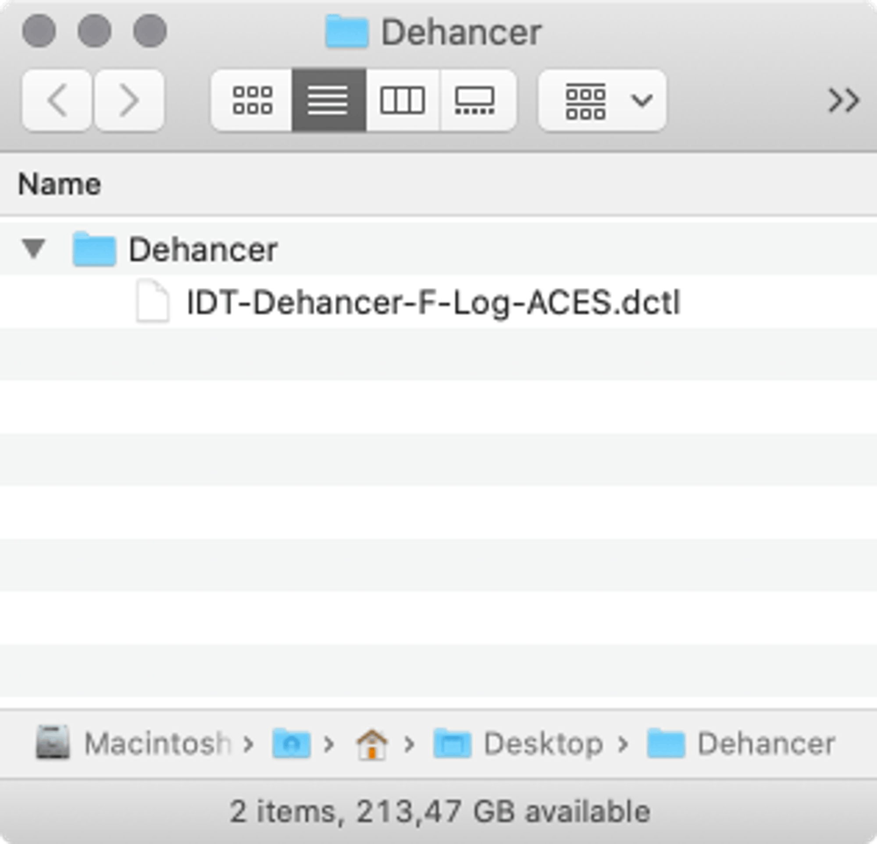The width and height of the screenshot is (877, 844).
Task: Open the group-by arrangement dropdown
Action: tap(602, 100)
